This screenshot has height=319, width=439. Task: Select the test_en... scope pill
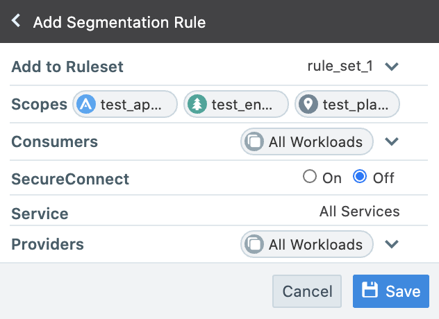[236, 104]
